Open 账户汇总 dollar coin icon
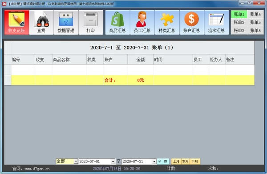 (191, 19)
